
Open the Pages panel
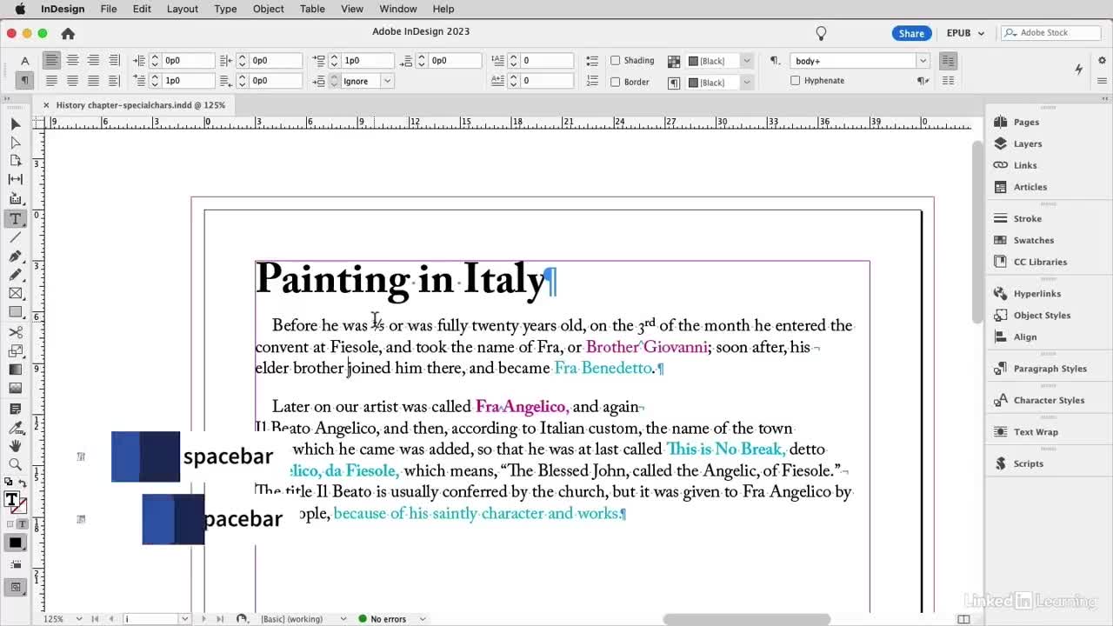tap(1026, 123)
